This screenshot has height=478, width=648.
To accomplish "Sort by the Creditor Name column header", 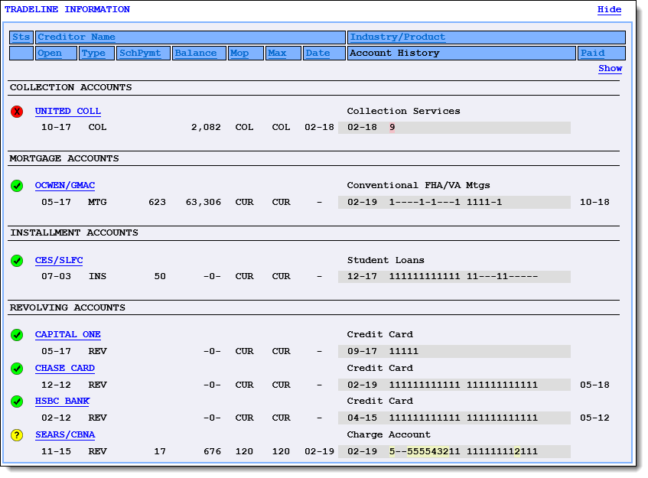I will click(x=77, y=37).
